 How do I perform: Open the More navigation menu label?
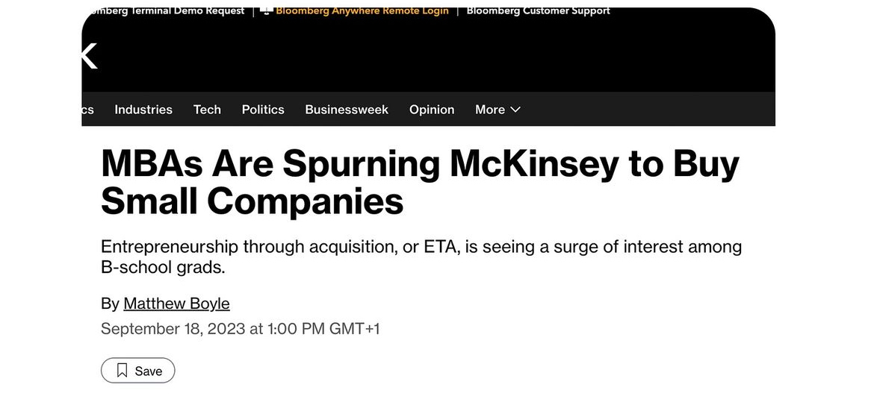490,110
